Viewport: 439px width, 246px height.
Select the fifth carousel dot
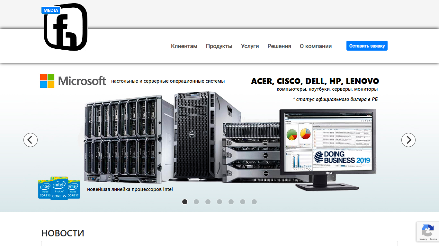pyautogui.click(x=231, y=202)
